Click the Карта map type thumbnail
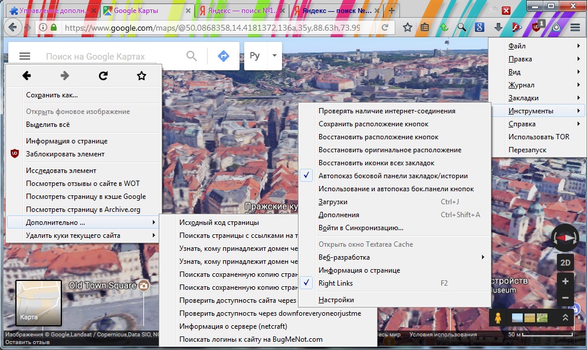The image size is (587, 350). pos(38,303)
